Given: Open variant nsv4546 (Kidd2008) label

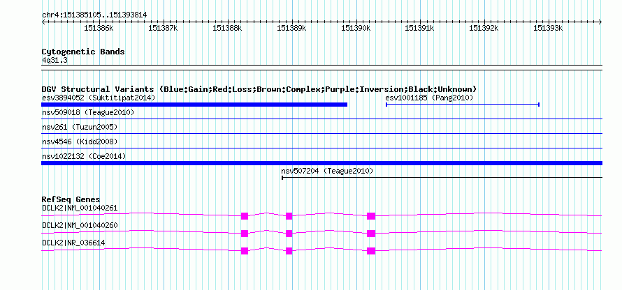Looking at the screenshot, I should (x=80, y=142).
